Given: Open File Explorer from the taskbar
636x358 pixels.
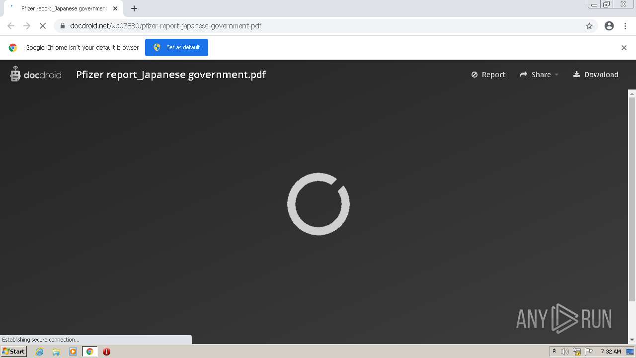Looking at the screenshot, I should coord(56,352).
